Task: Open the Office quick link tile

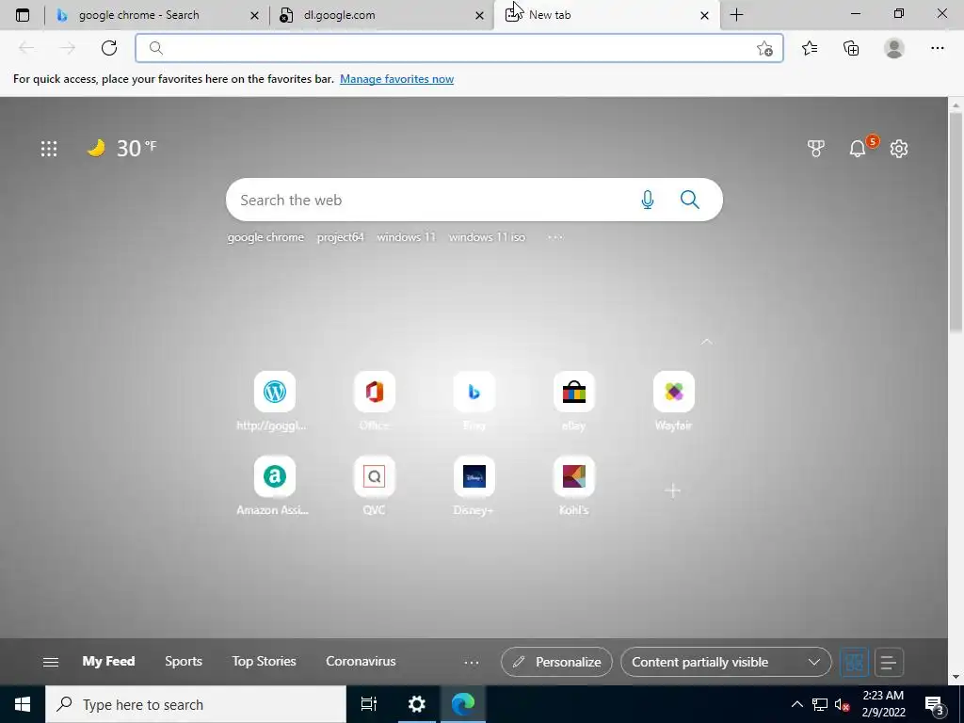Action: pos(375,392)
